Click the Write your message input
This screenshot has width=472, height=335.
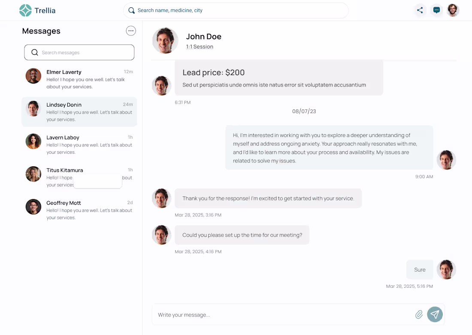tap(283, 315)
